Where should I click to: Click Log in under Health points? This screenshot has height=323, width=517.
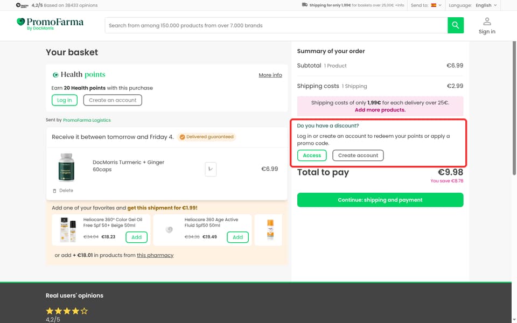tap(64, 100)
